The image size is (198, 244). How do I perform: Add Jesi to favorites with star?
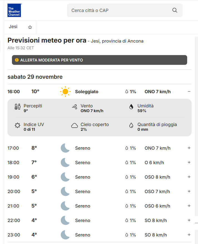point(30,27)
